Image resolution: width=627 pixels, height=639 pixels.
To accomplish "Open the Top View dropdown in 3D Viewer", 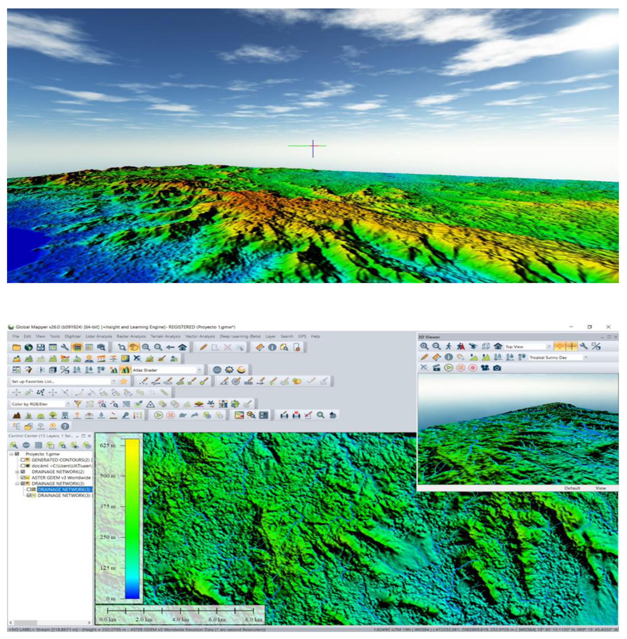I will tap(549, 347).
